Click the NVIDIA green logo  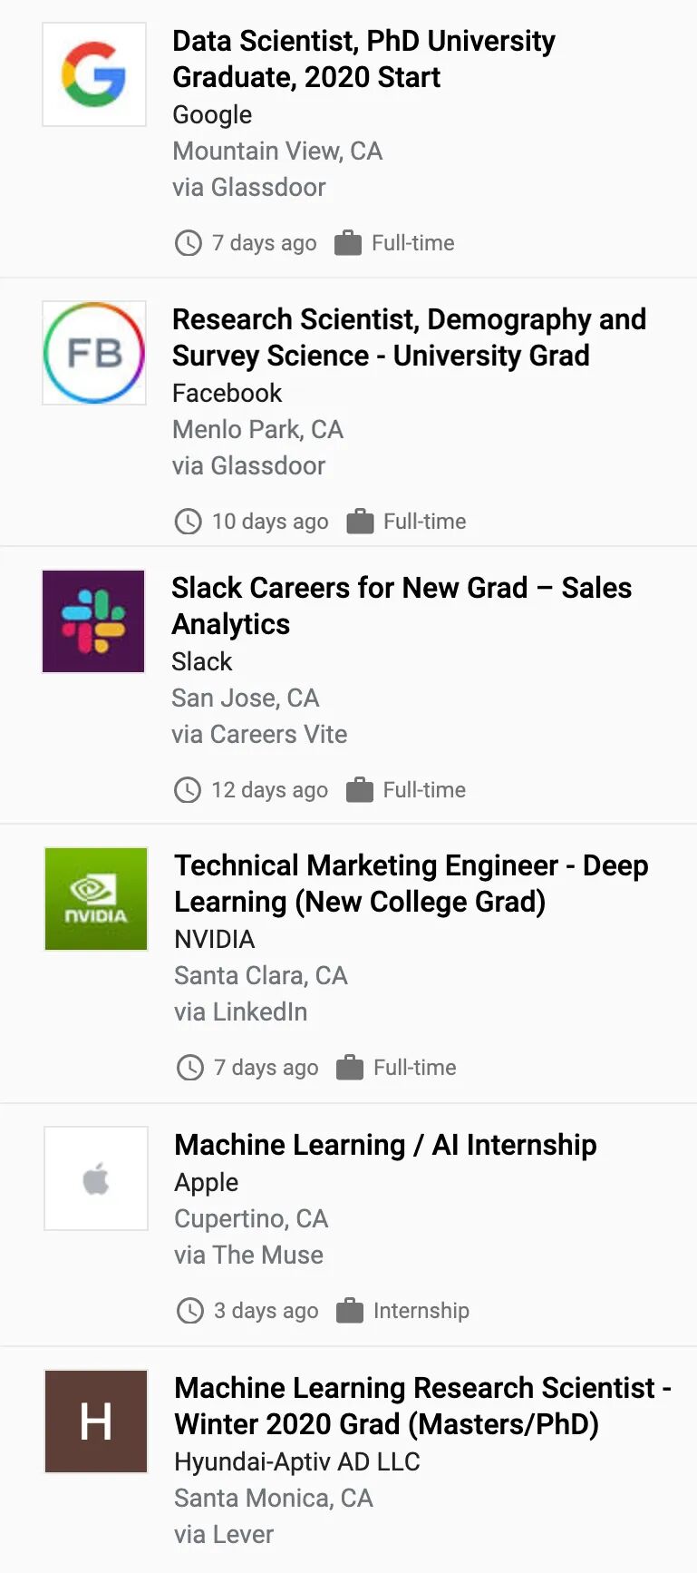coord(96,899)
